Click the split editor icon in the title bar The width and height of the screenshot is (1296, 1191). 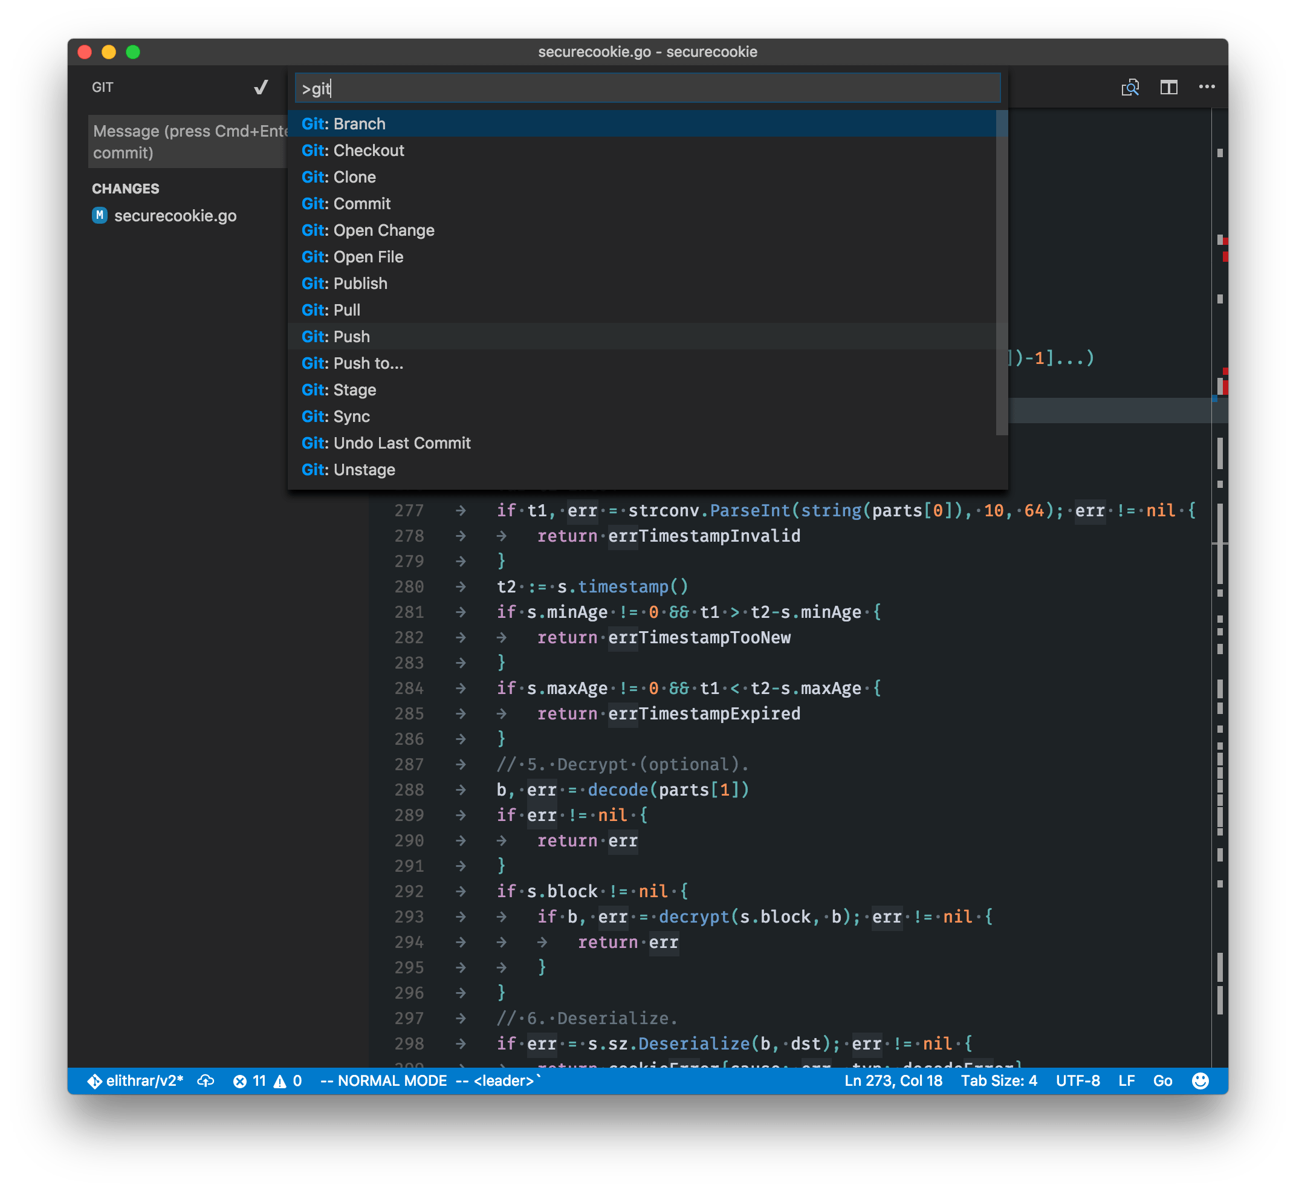pyautogui.click(x=1169, y=87)
